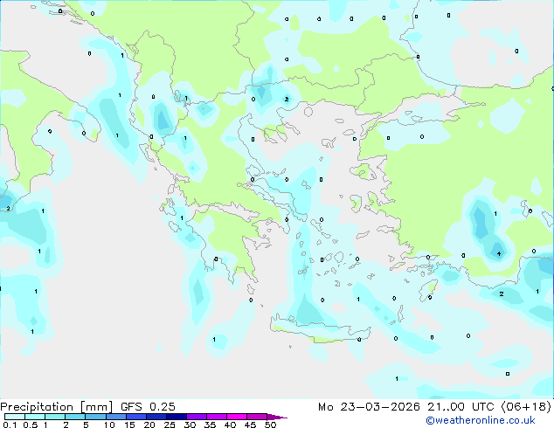This screenshot has width=554, height=428.
Task: Click the 0.5–1 mm legend color segment
Action: [x=35, y=417]
